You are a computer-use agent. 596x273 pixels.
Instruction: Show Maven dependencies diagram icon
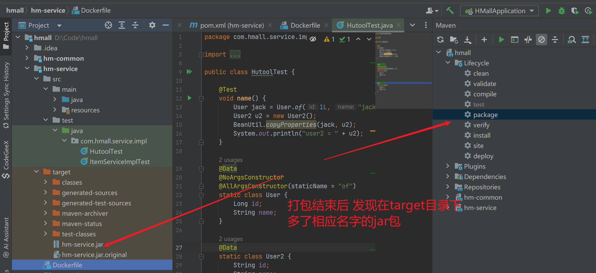point(572,40)
